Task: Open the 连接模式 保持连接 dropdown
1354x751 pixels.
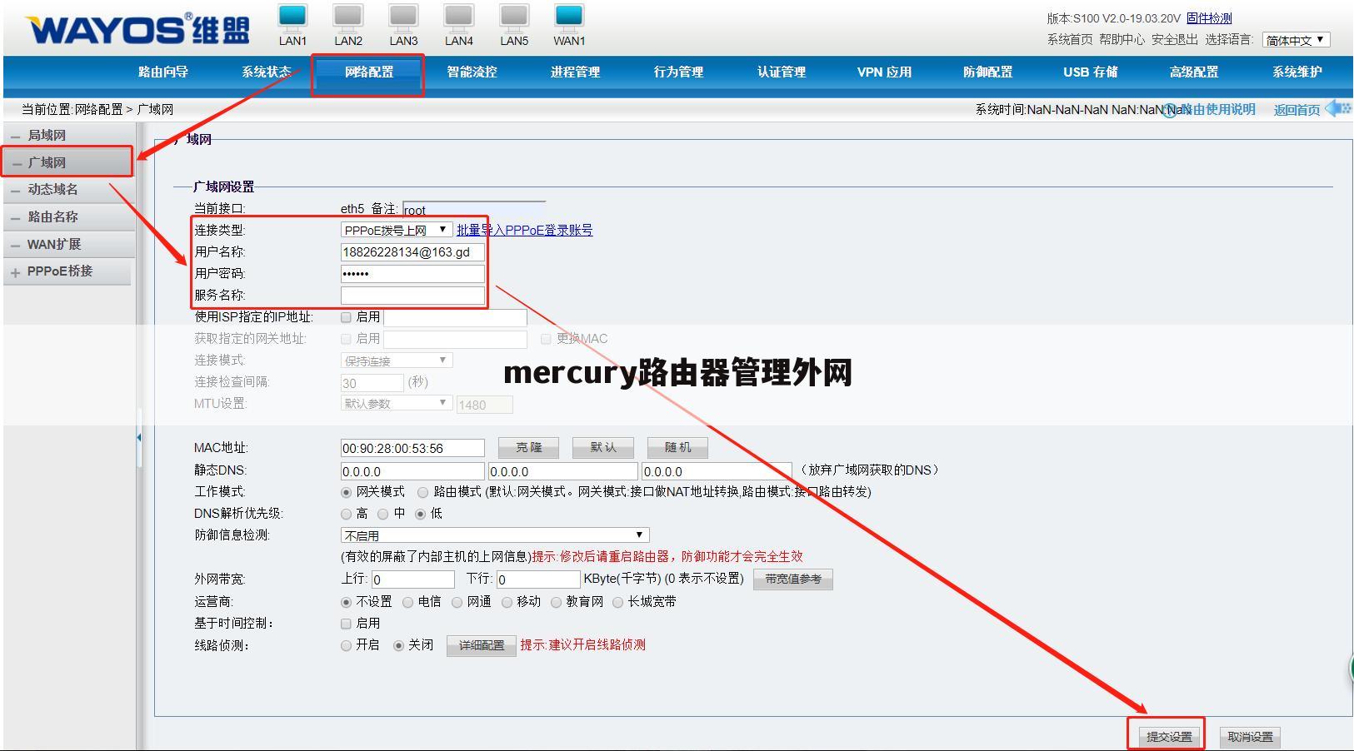Action: point(397,361)
